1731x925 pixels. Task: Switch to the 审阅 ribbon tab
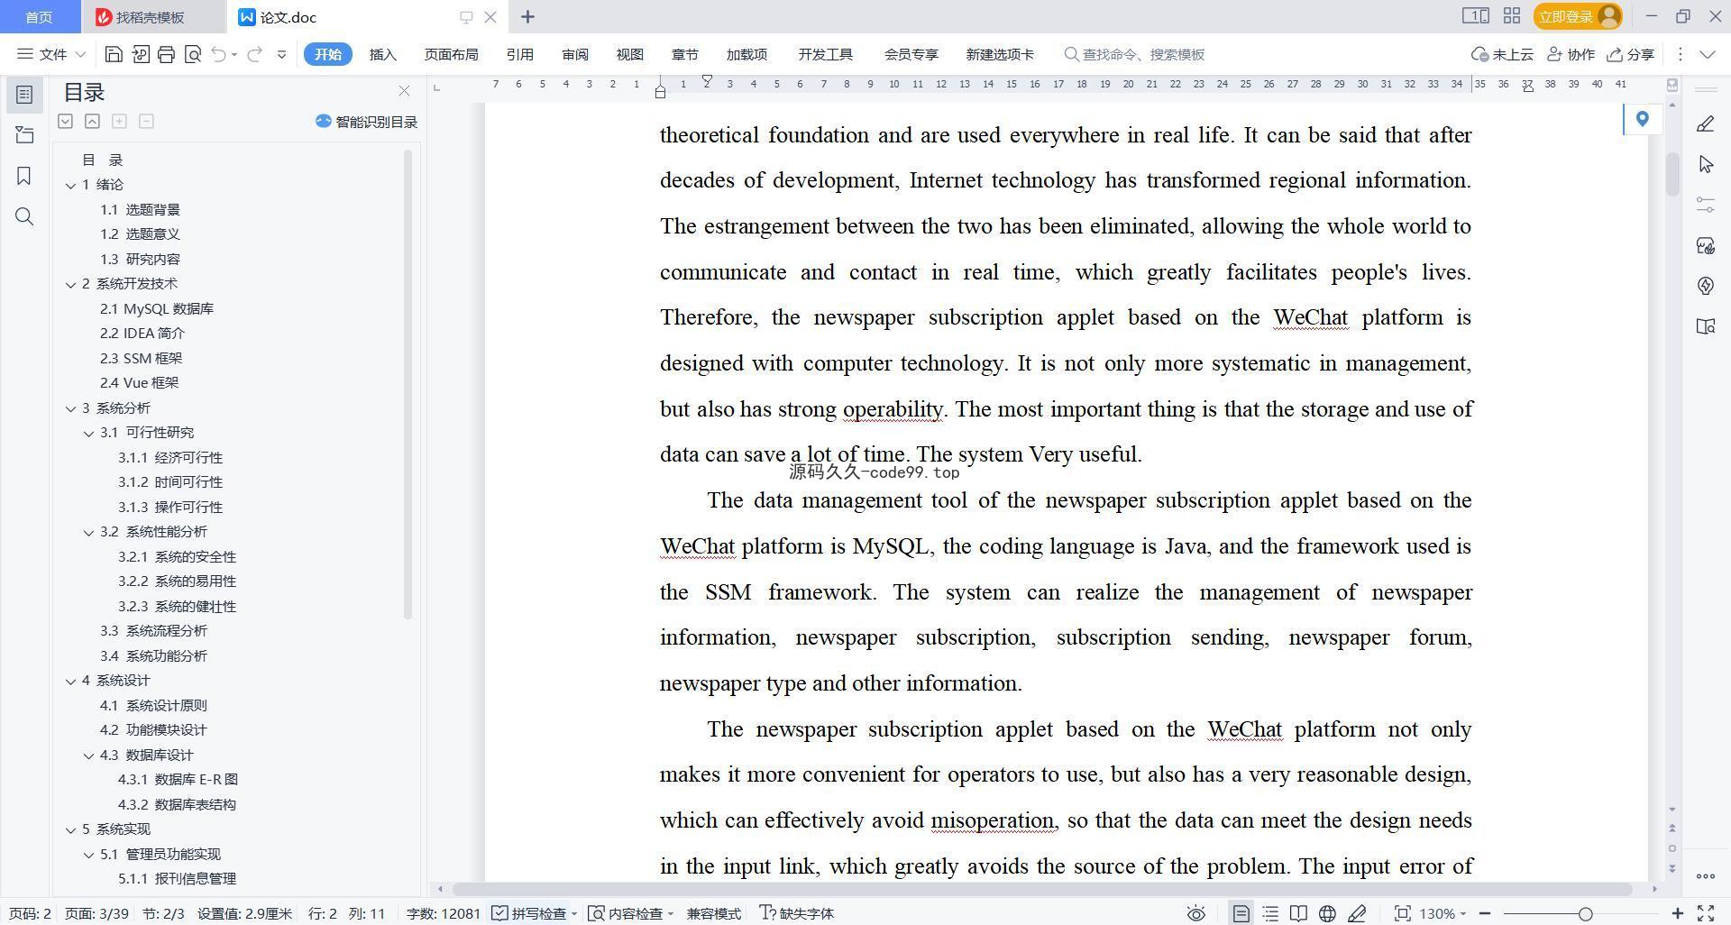(574, 54)
